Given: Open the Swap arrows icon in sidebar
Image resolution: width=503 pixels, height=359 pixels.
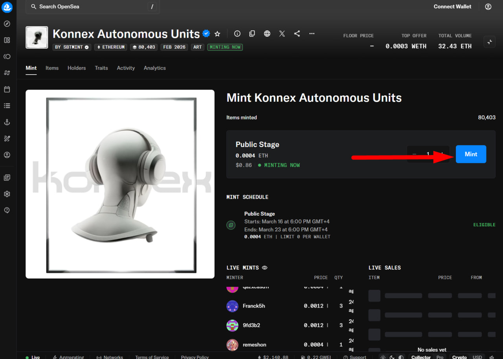Looking at the screenshot, I should (7, 73).
